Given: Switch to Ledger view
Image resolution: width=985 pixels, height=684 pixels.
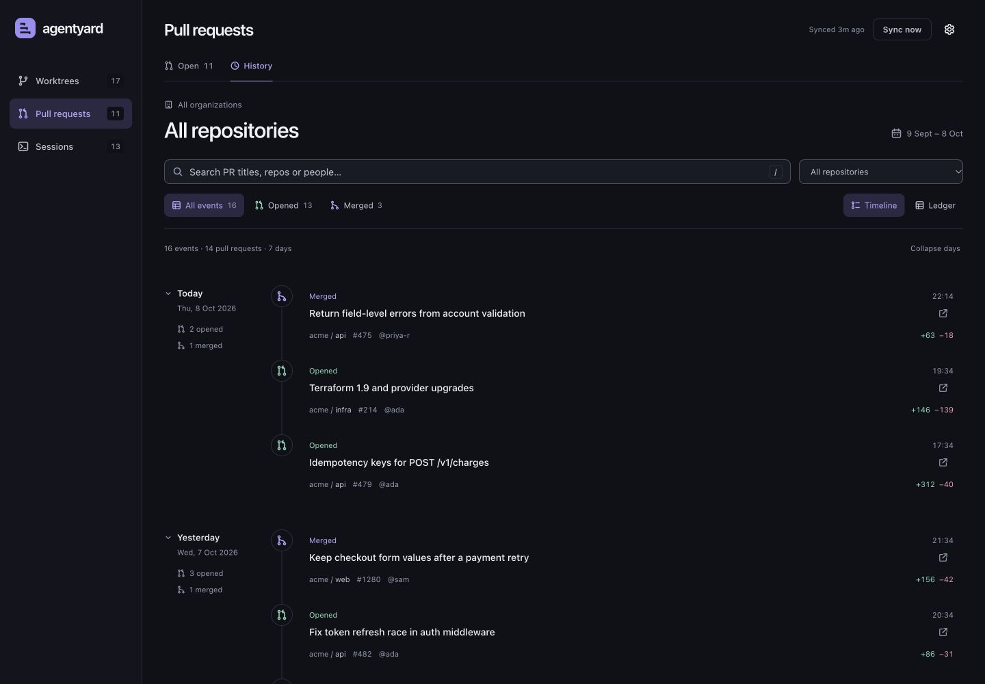Looking at the screenshot, I should click(x=935, y=205).
